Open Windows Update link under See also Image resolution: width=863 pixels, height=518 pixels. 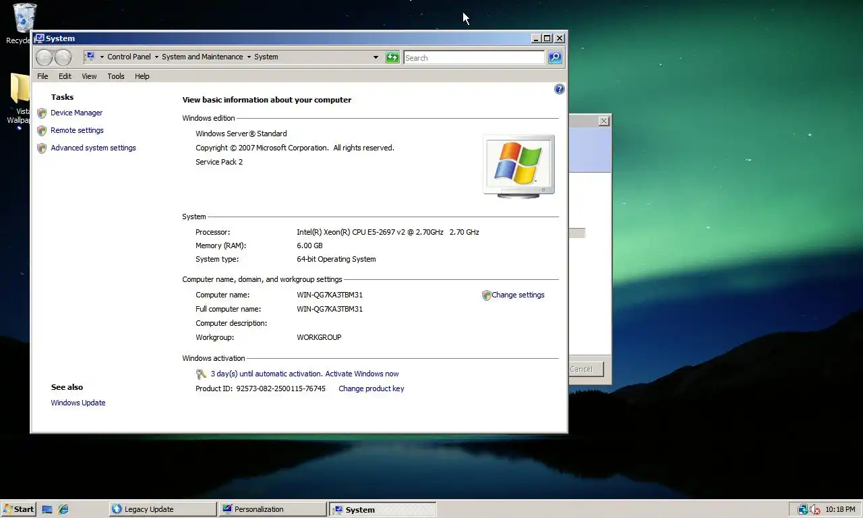click(x=78, y=403)
